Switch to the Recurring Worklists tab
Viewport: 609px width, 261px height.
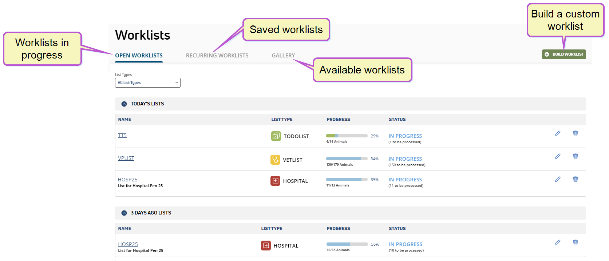coord(217,56)
